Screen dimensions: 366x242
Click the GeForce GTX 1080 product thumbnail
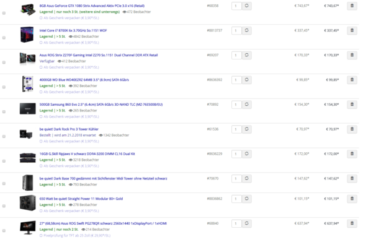pyautogui.click(x=28, y=9)
